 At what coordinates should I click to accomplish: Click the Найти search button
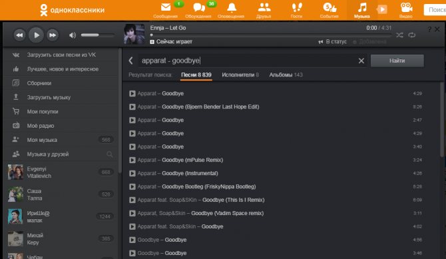coord(397,61)
